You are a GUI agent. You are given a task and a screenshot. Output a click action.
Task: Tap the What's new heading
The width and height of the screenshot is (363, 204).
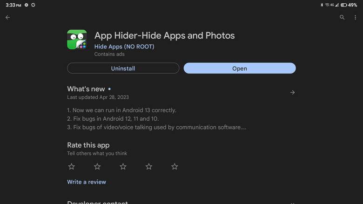(86, 89)
